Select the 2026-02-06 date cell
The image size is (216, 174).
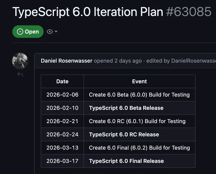coord(62,95)
